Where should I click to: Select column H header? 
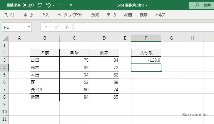pyautogui.click(x=193, y=38)
